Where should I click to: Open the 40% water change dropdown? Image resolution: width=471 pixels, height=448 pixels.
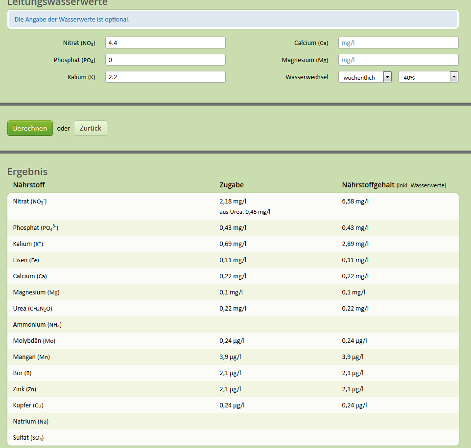[x=428, y=77]
